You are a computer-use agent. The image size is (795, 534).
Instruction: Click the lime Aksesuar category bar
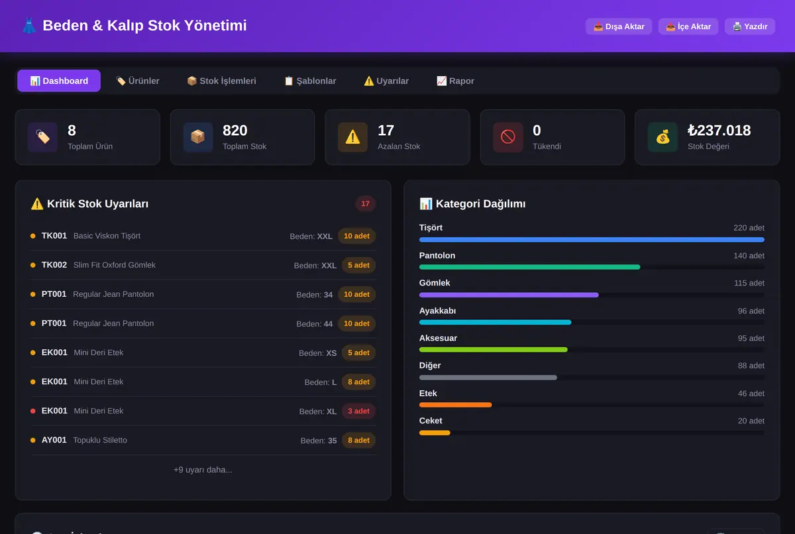click(x=494, y=349)
